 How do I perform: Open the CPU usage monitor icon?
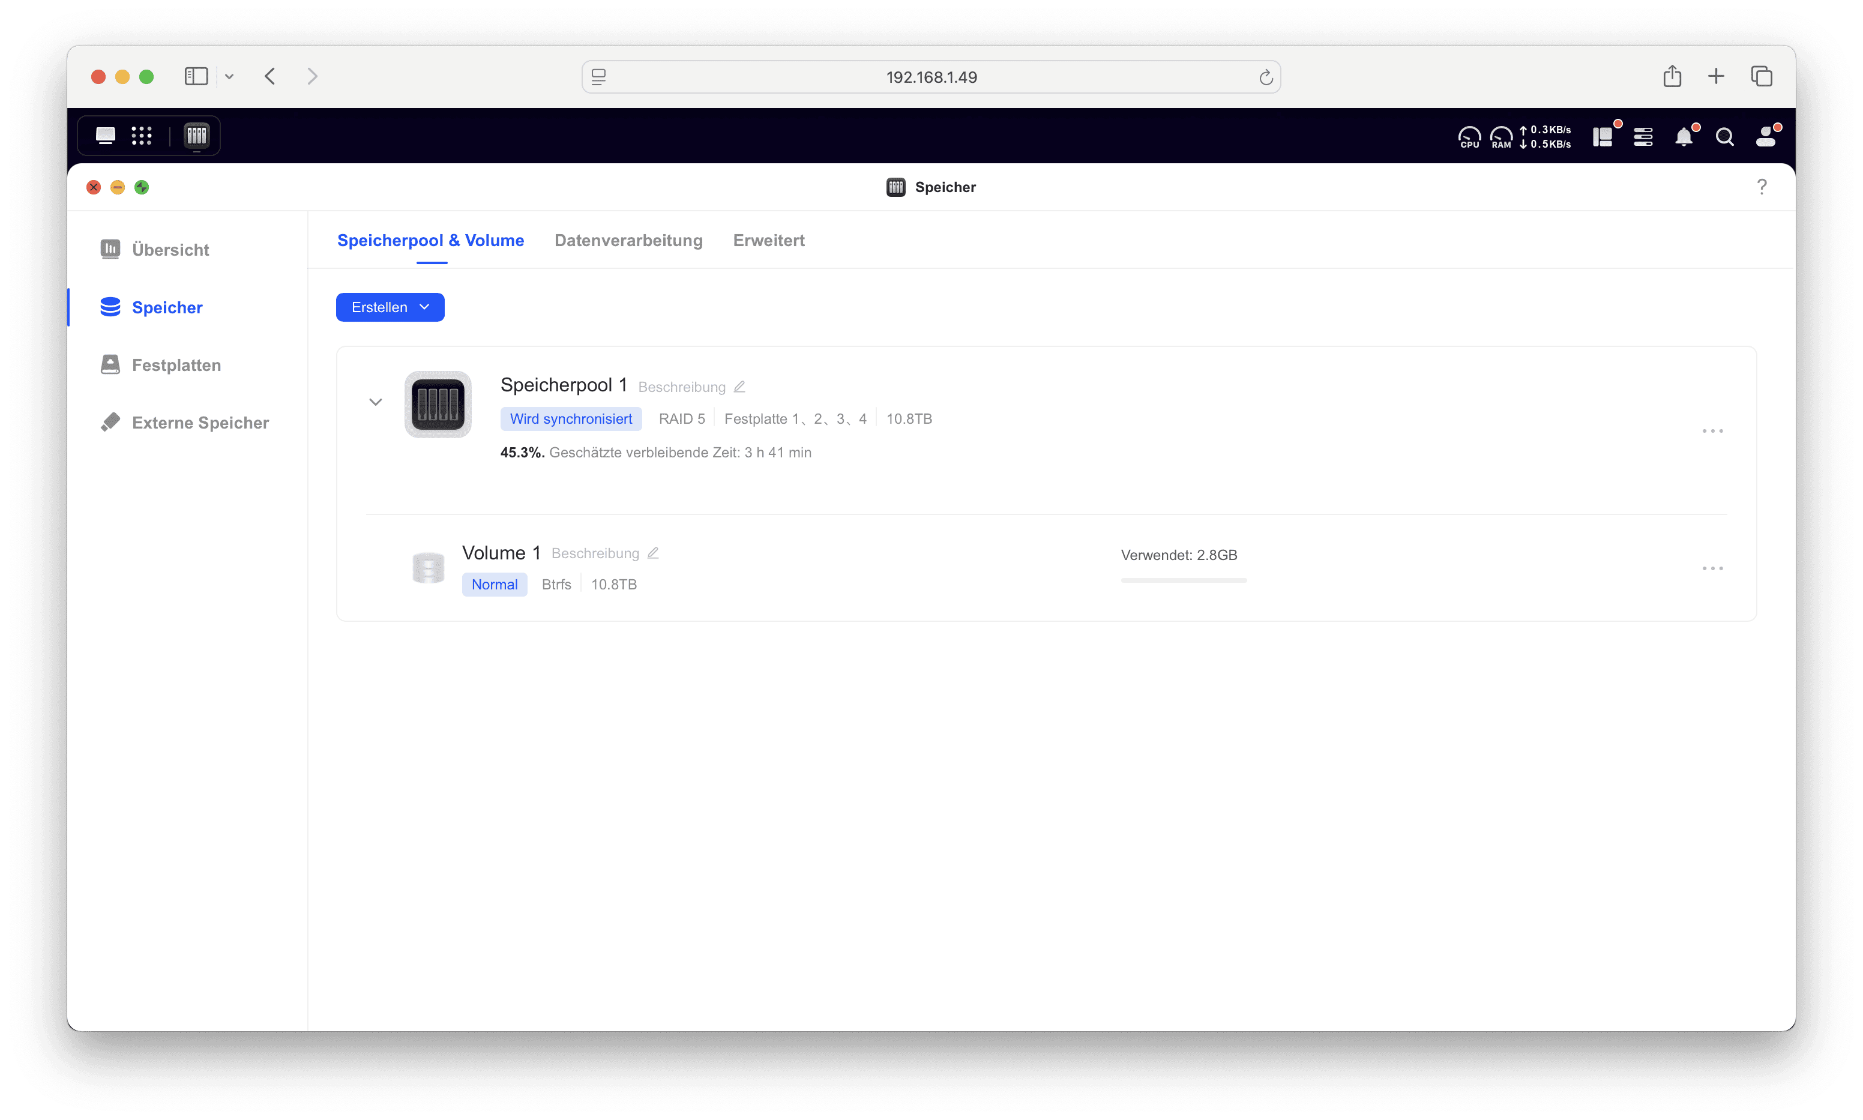pos(1469,137)
